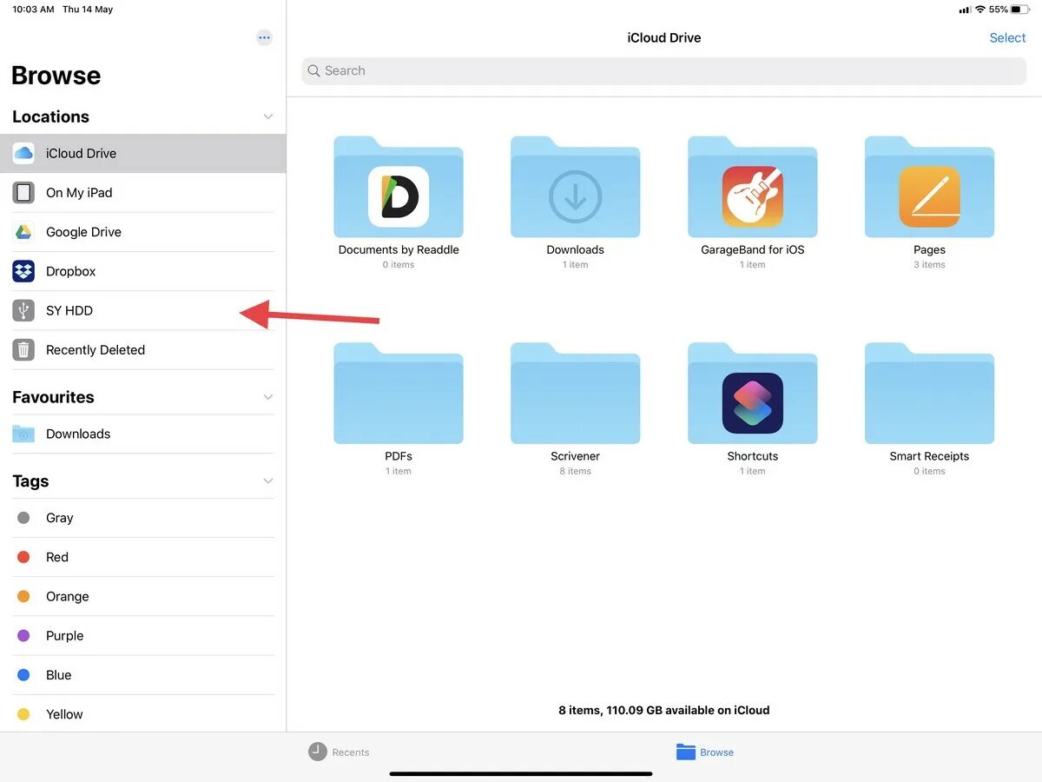This screenshot has height=782, width=1042.
Task: Click the Google Drive triangle icon
Action: 23,232
